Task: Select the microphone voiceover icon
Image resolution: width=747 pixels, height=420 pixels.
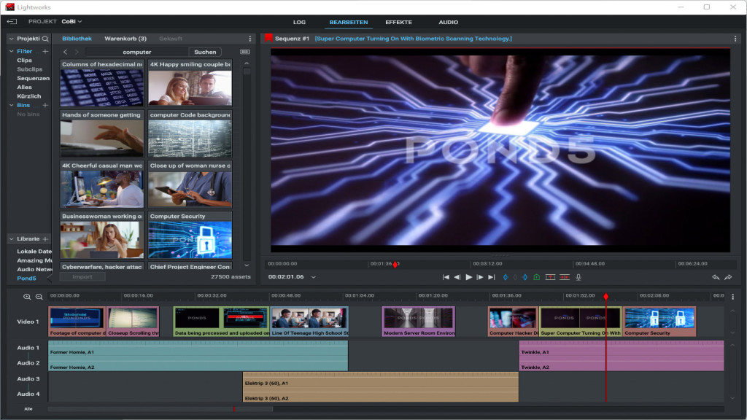Action: click(x=578, y=277)
